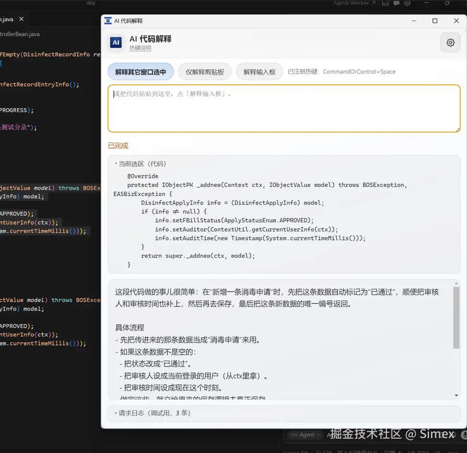
Task: Click the info.setFBillStatus code line
Action: click(234, 220)
